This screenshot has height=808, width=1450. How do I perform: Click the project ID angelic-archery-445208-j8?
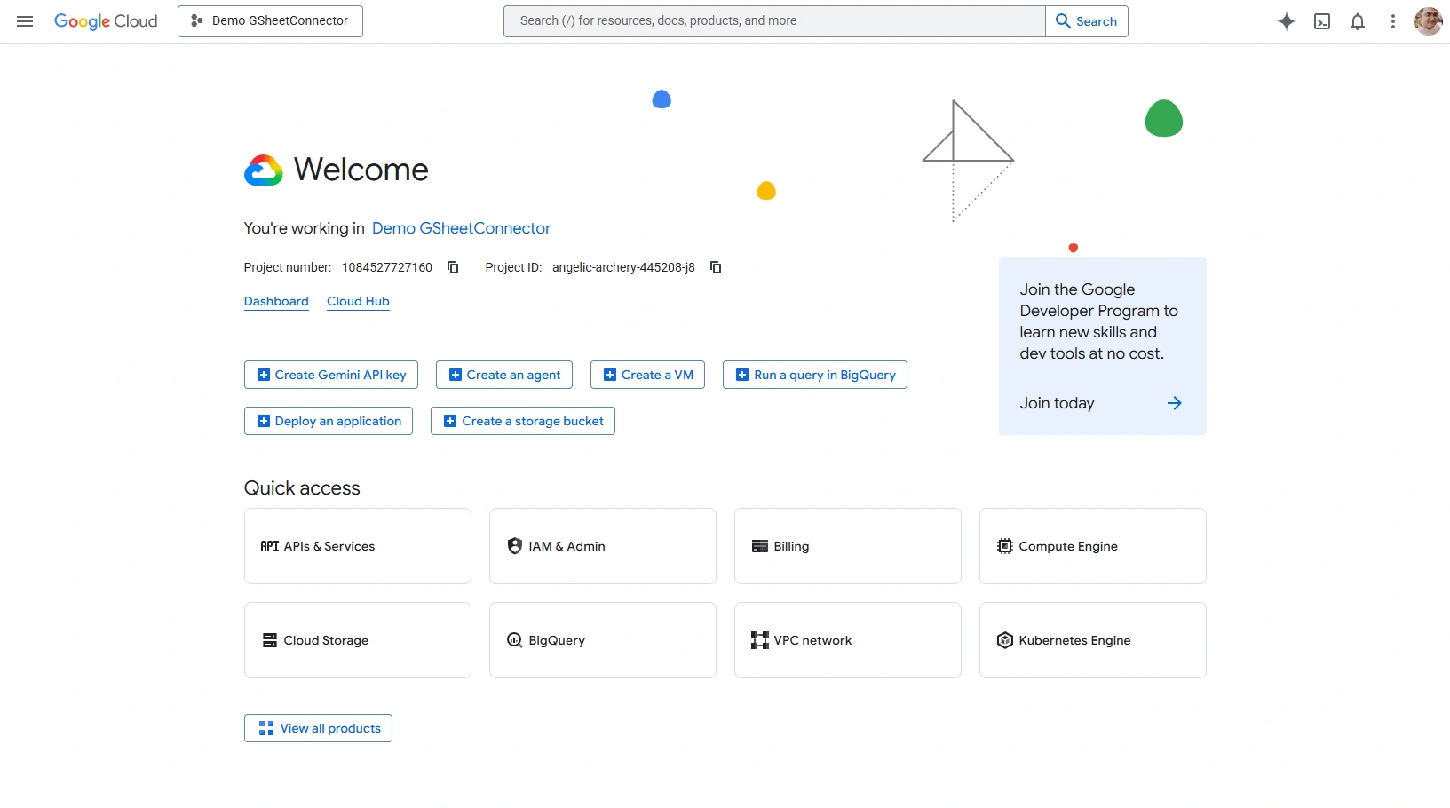point(623,267)
